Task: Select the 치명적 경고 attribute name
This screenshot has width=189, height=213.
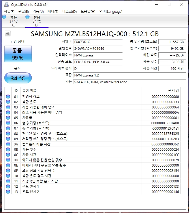Action: [x=31, y=96]
